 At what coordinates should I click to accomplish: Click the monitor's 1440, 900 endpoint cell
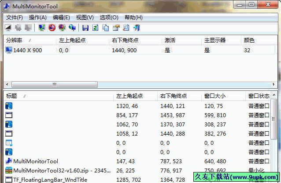click(x=124, y=50)
